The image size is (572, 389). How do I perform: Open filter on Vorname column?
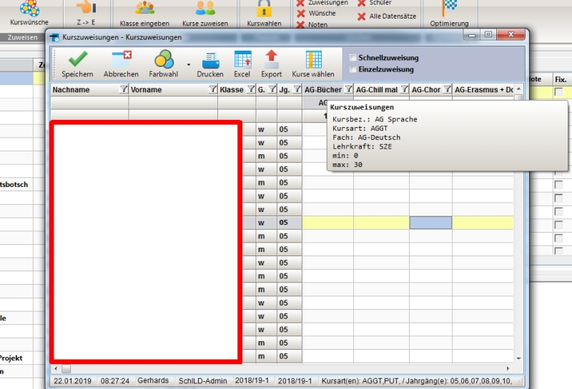(212, 89)
